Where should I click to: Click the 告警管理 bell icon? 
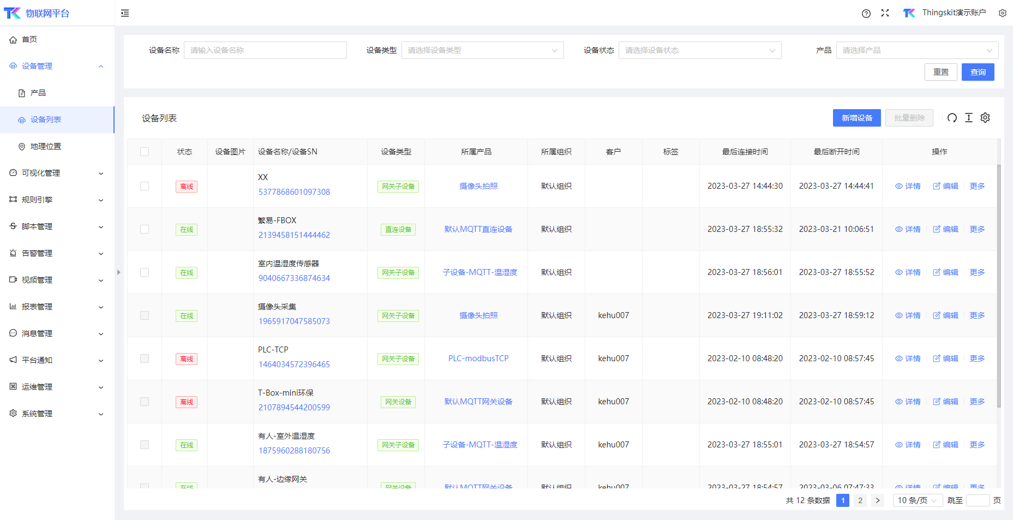coord(13,253)
